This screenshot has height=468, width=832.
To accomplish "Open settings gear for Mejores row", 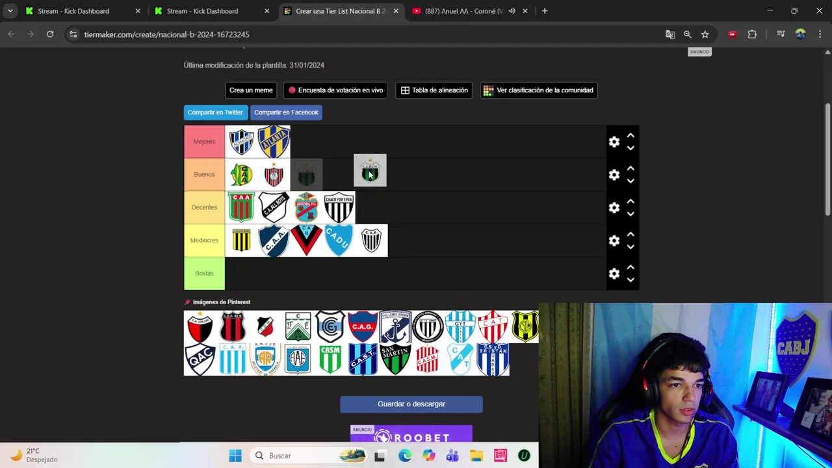I will point(614,142).
